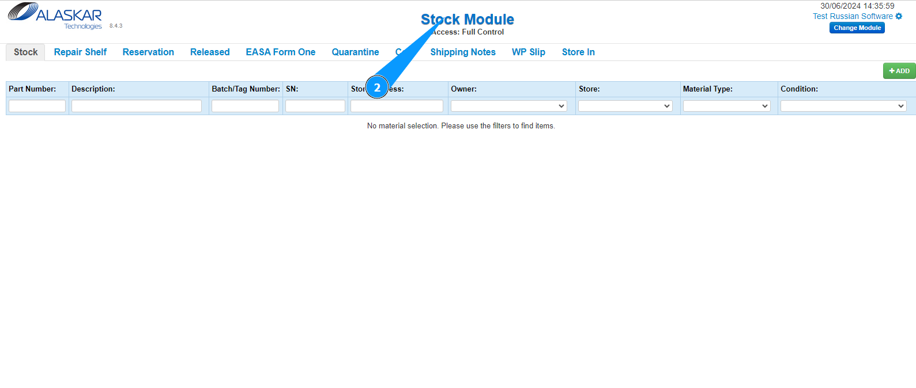Click the Store Address filter input
This screenshot has height=388, width=916.
pyautogui.click(x=397, y=106)
